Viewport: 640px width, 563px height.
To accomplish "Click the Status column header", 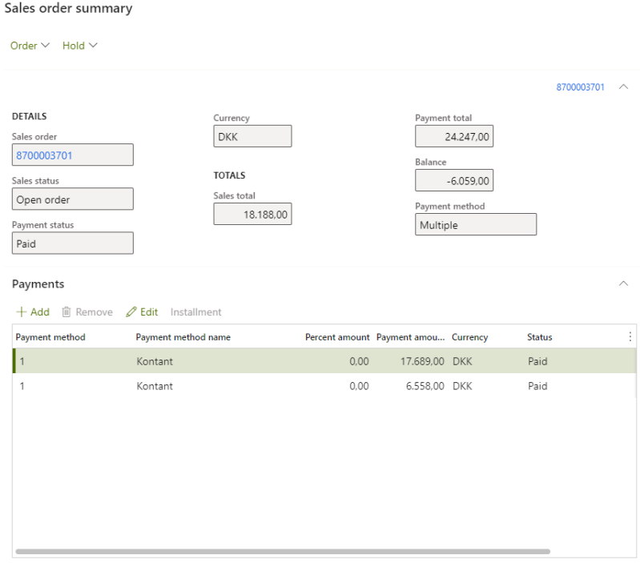I will pyautogui.click(x=539, y=337).
